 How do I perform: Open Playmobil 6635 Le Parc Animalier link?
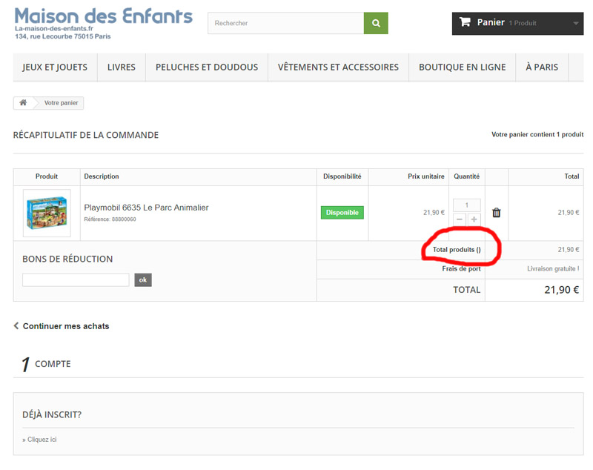[x=146, y=208]
